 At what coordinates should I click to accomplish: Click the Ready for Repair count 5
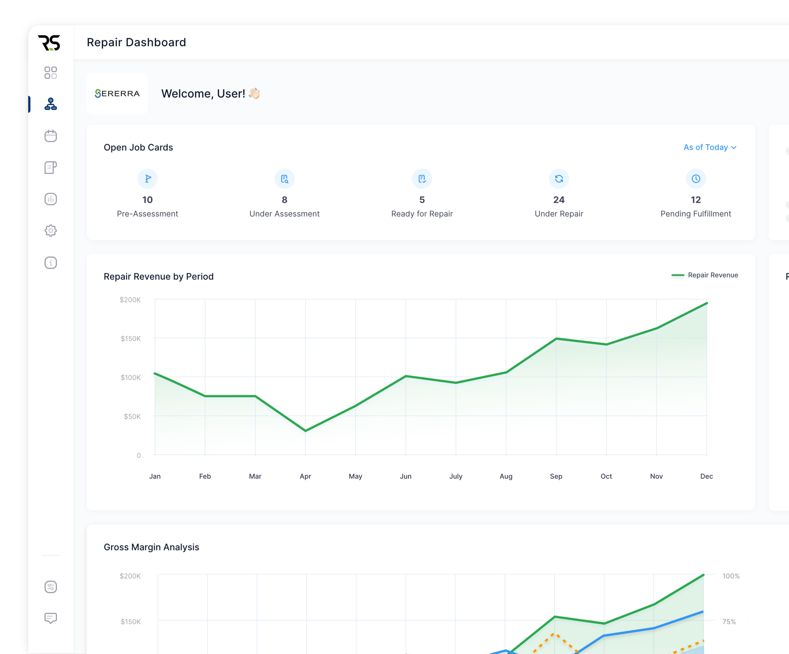click(x=422, y=199)
